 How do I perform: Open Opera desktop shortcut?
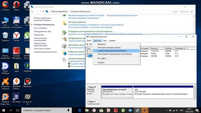pos(16,6)
